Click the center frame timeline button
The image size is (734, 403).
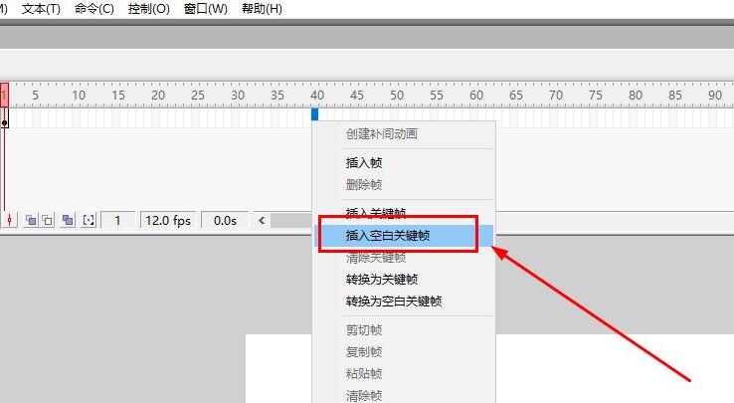point(10,220)
